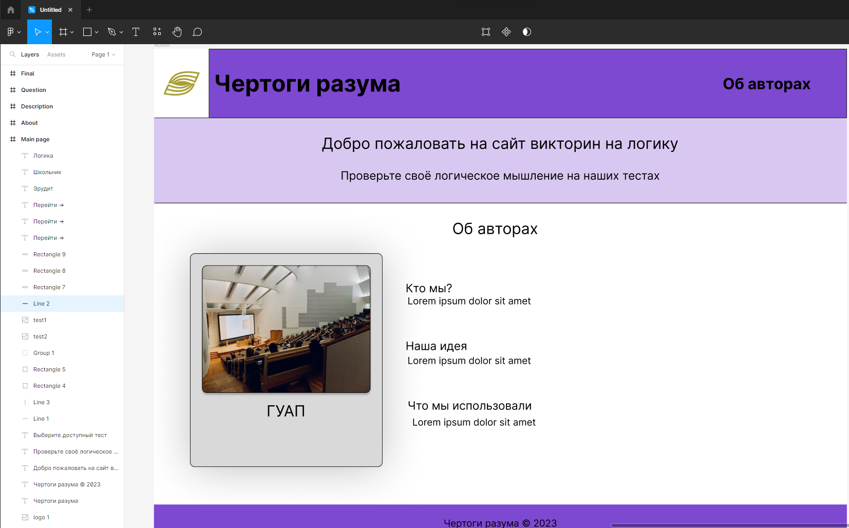
Task: Click the horizontal scrollbar at canvas bottom
Action: pos(729,525)
